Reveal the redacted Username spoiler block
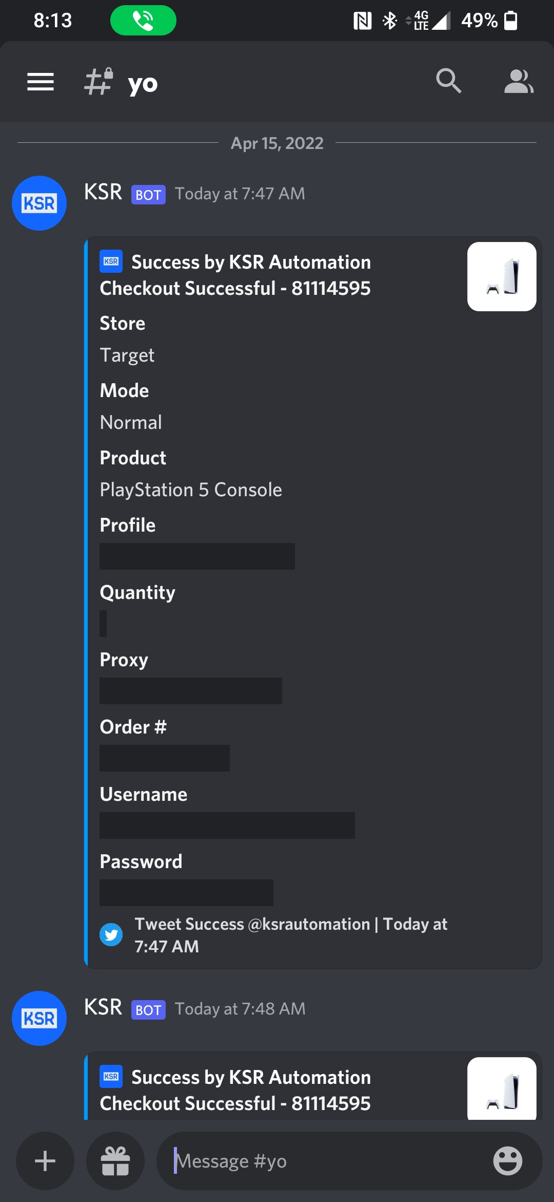 (227, 825)
